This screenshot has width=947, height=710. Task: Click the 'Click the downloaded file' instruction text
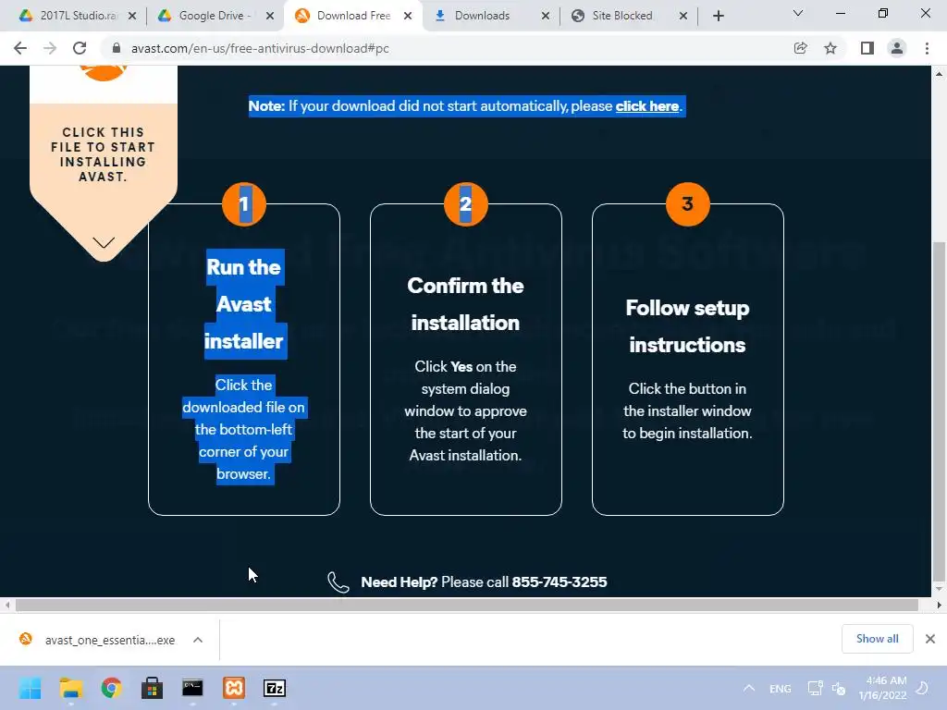[244, 429]
